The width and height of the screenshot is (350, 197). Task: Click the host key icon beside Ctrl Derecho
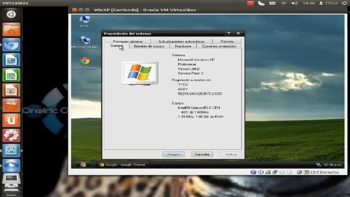point(306,172)
